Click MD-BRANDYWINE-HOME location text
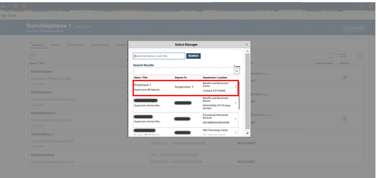378x178 pixels. click(x=189, y=143)
